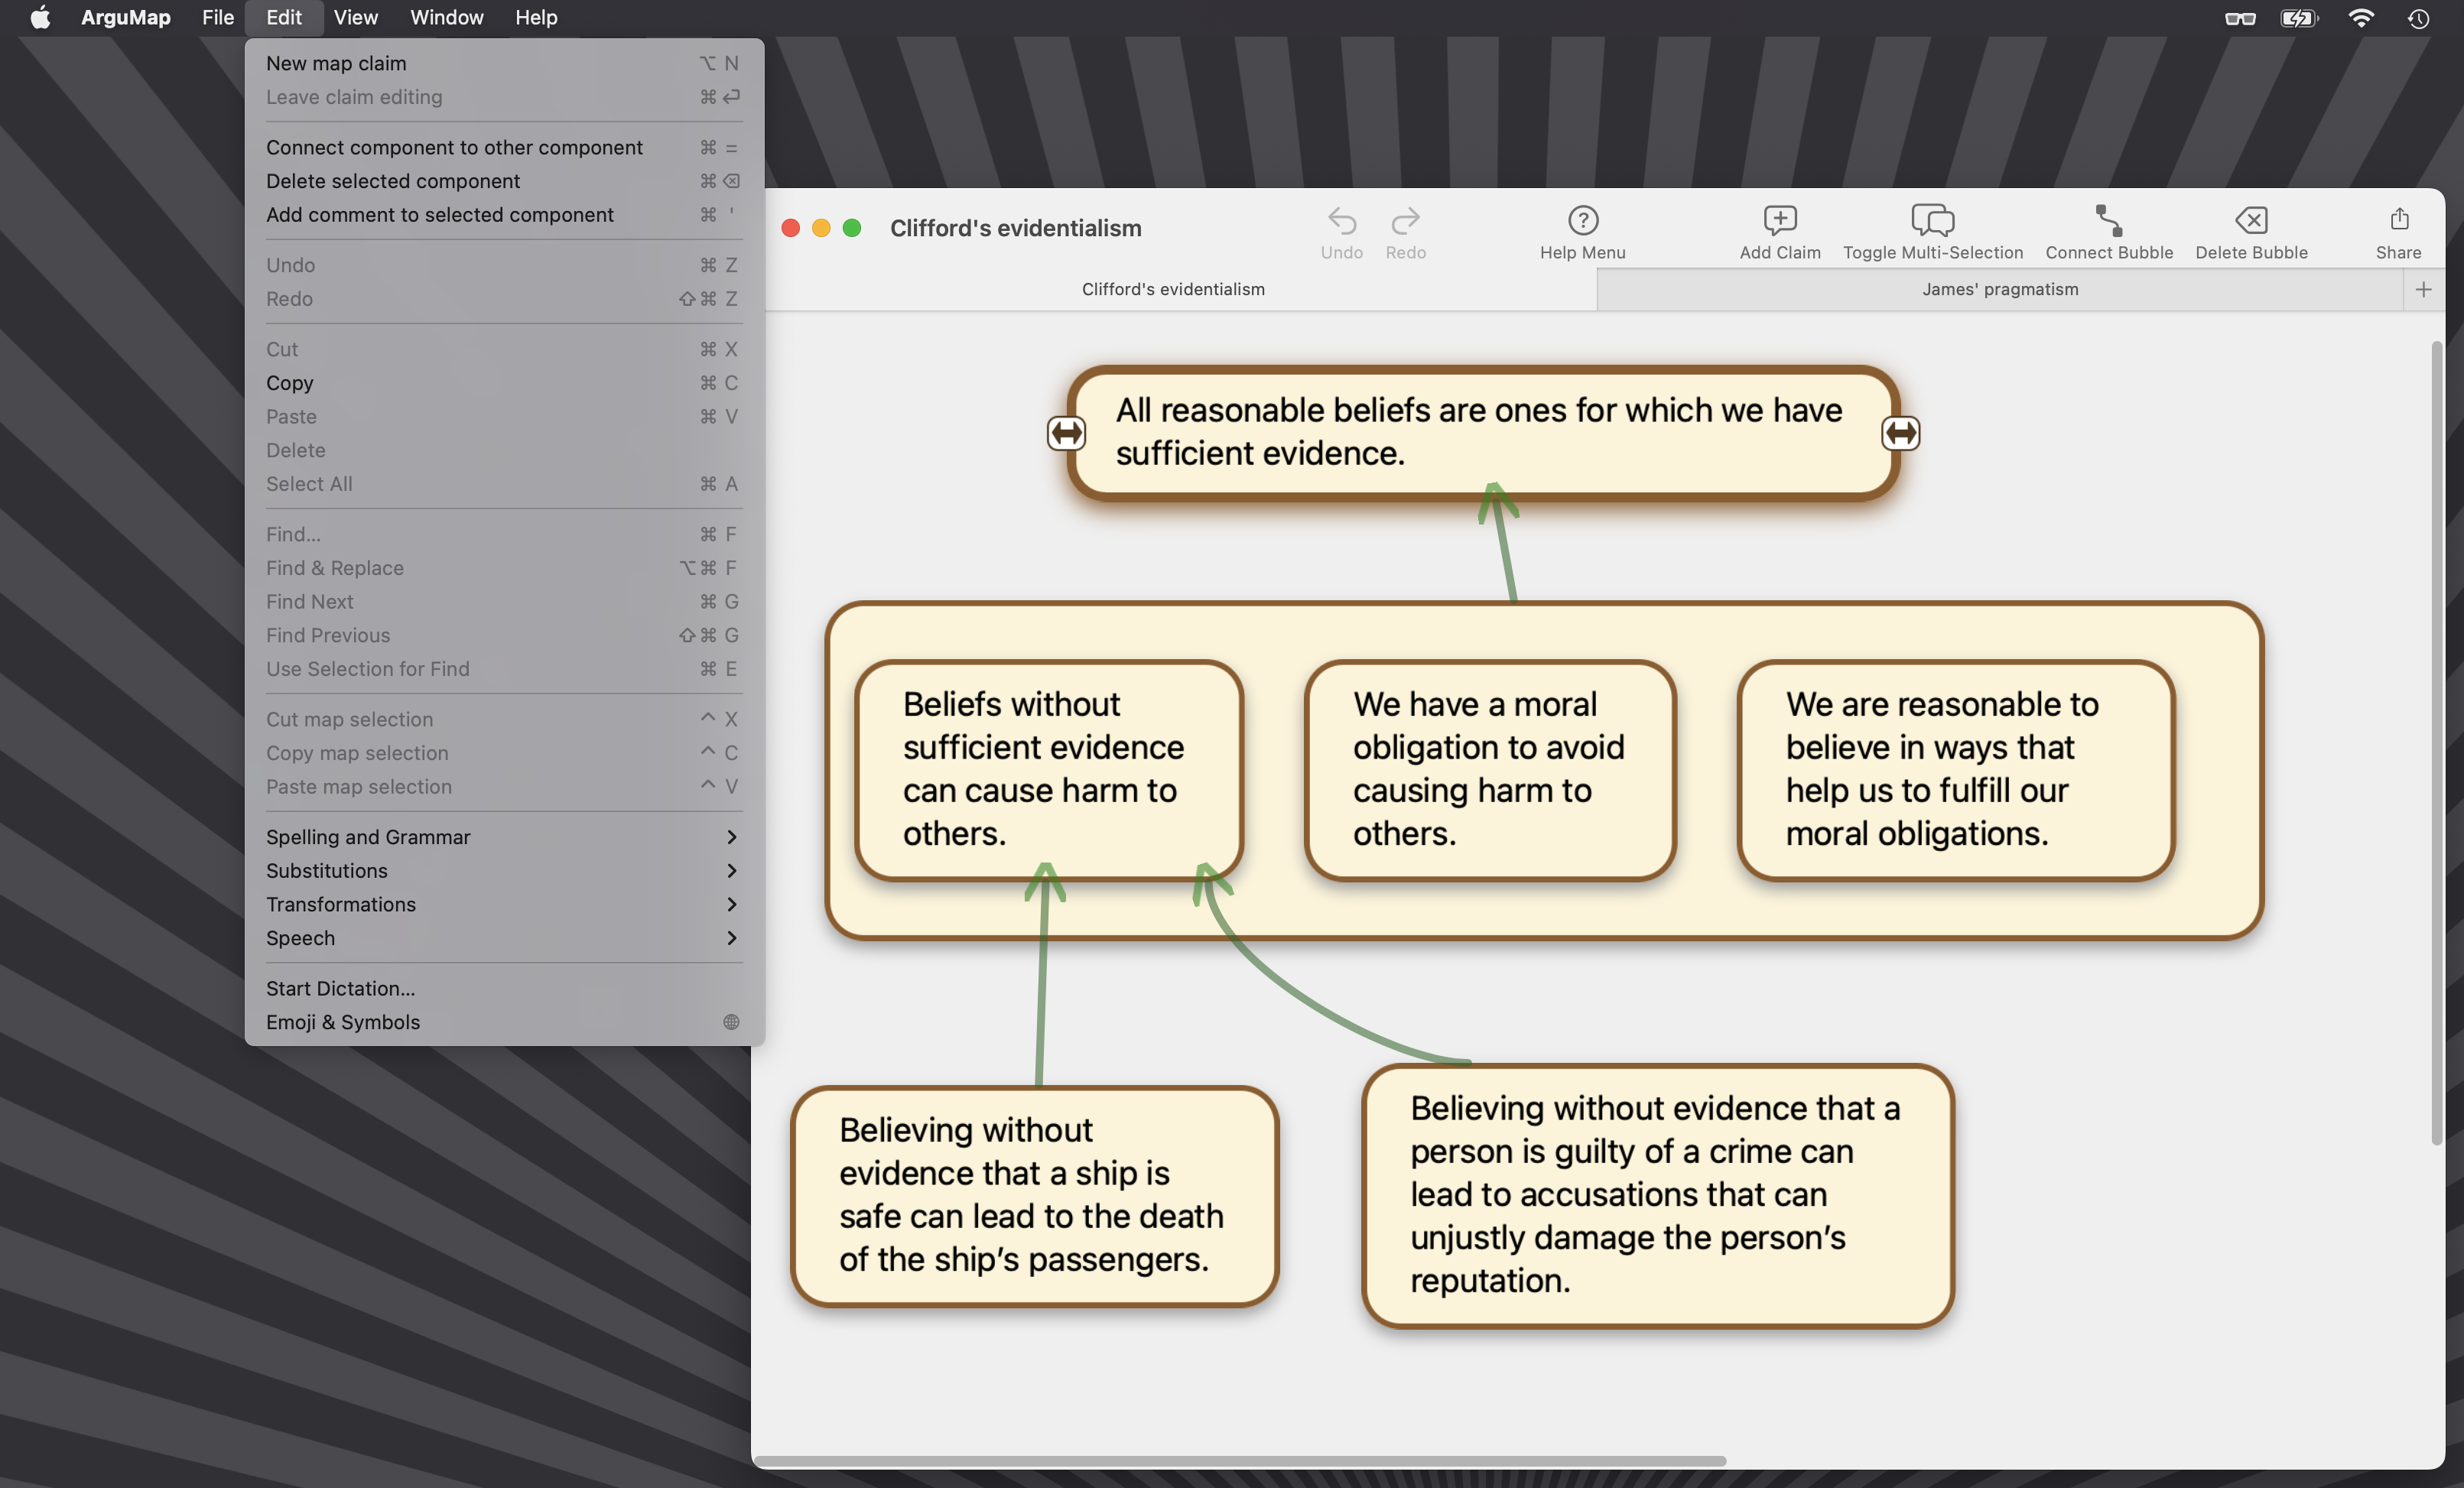Add a new tab with plus button
2464x1488 pixels.
coord(2423,289)
